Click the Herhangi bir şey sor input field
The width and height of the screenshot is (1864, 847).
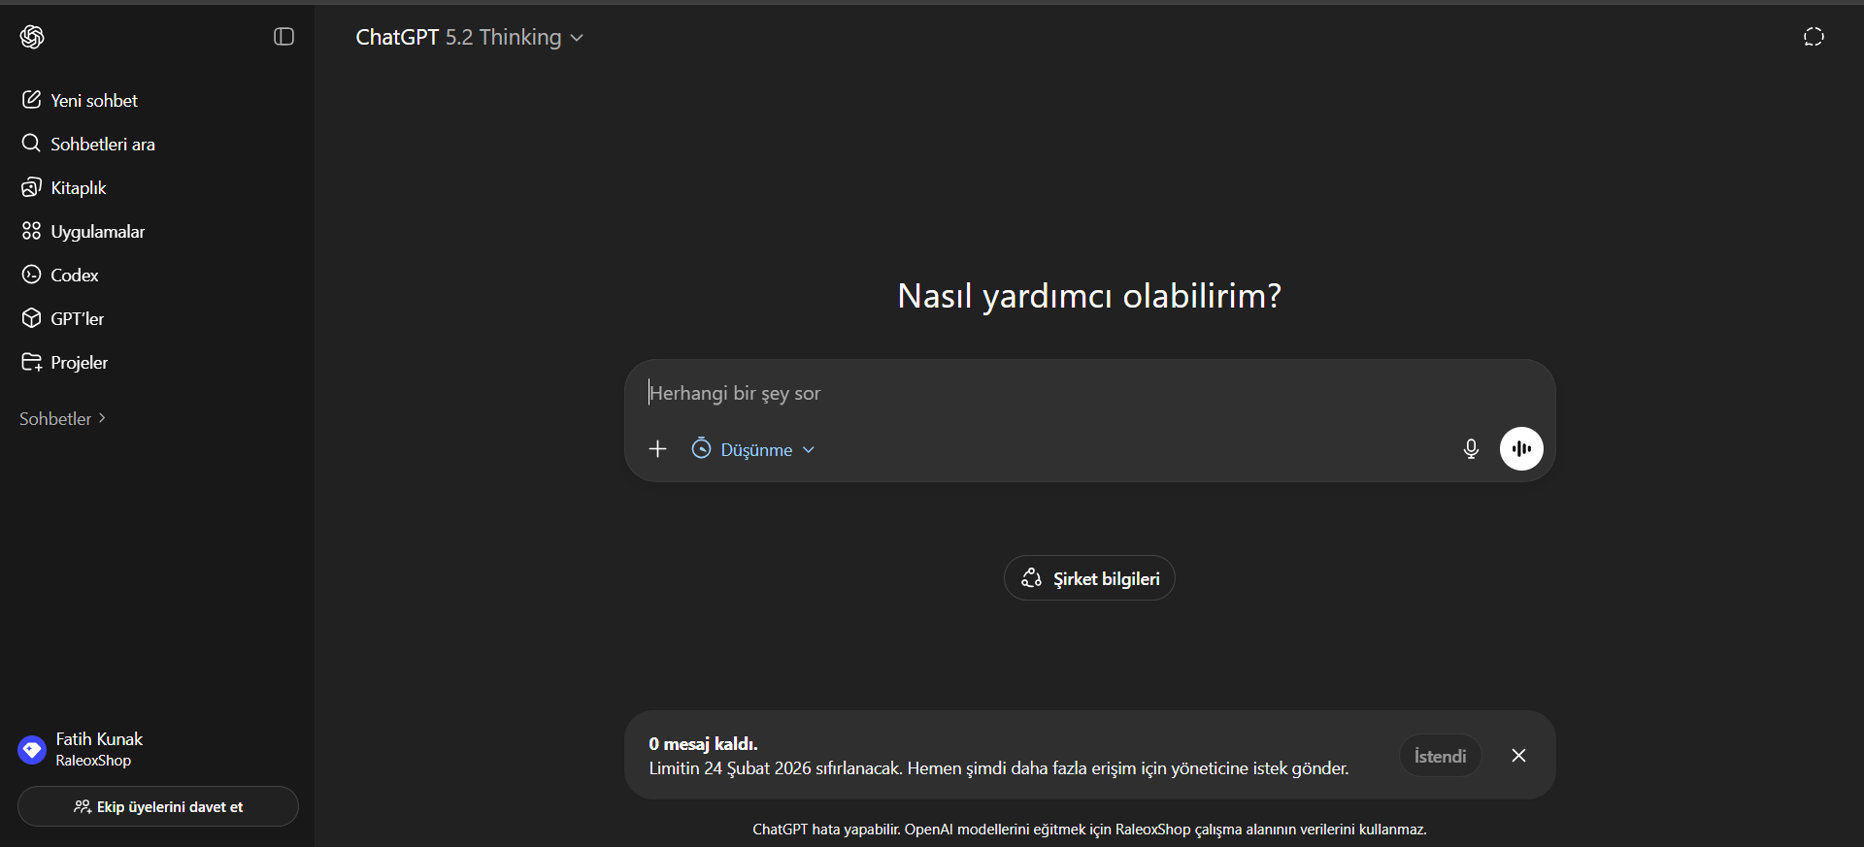1089,393
